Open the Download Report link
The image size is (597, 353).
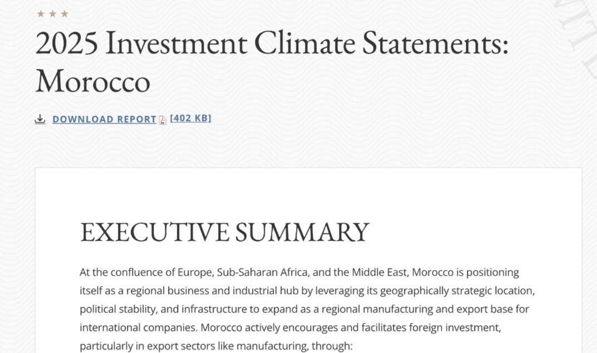click(x=104, y=119)
